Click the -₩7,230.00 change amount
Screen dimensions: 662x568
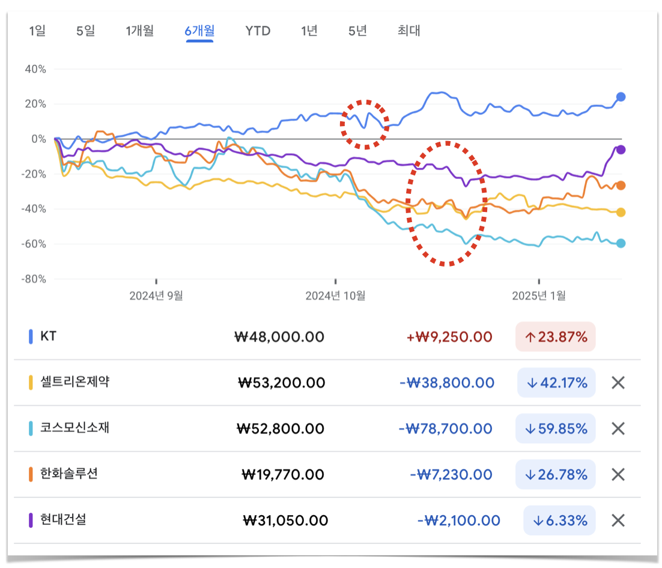click(x=451, y=475)
